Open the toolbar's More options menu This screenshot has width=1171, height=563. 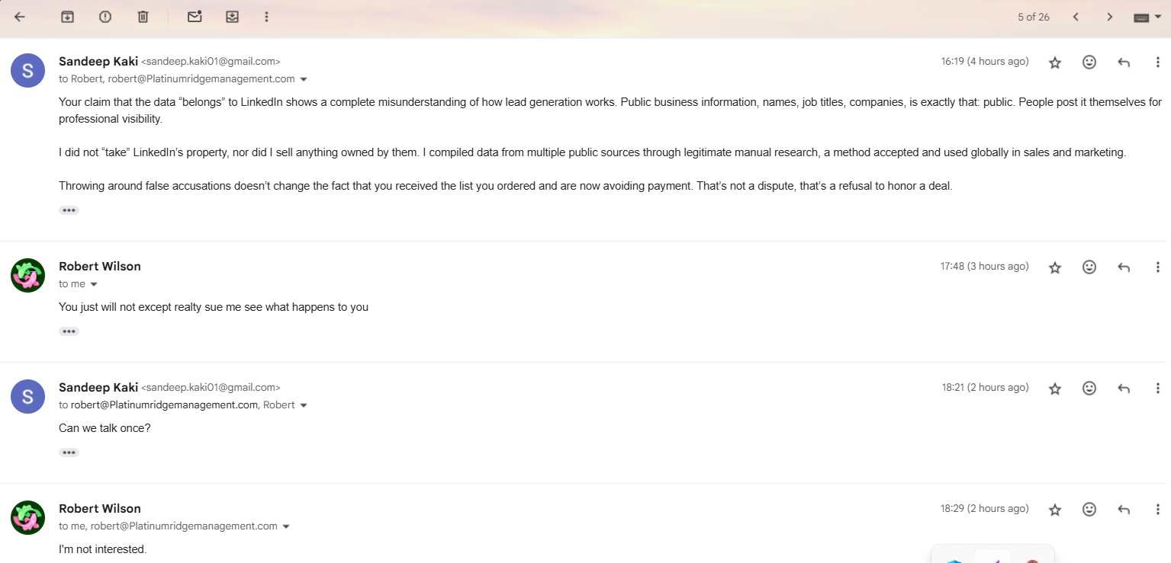pyautogui.click(x=266, y=17)
